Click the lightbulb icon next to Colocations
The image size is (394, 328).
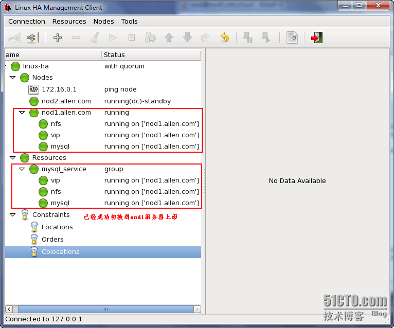(34, 251)
